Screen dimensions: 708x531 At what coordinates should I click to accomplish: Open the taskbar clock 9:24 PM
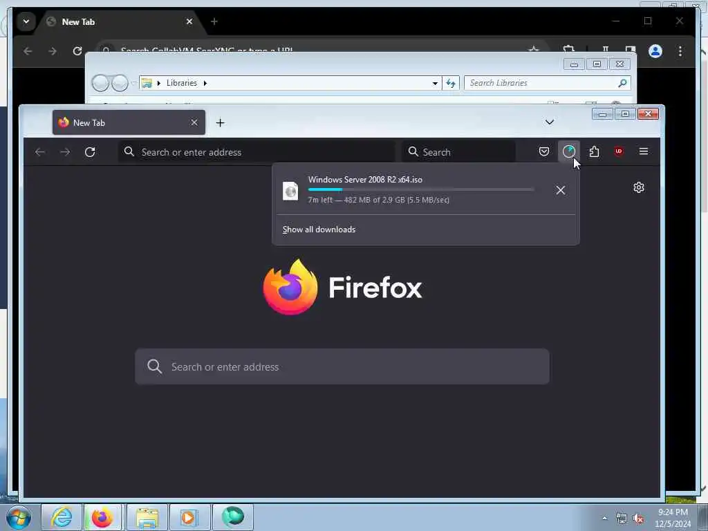coord(673,512)
